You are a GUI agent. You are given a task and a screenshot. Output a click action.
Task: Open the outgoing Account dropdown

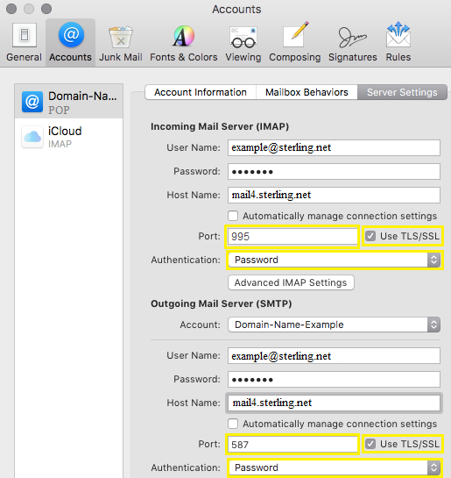[x=335, y=325]
